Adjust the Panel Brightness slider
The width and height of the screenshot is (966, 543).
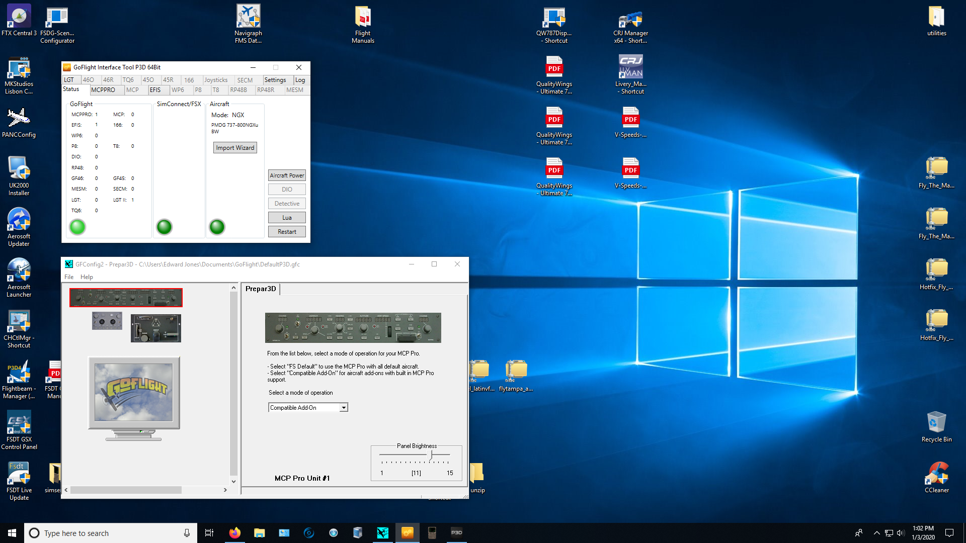[430, 455]
